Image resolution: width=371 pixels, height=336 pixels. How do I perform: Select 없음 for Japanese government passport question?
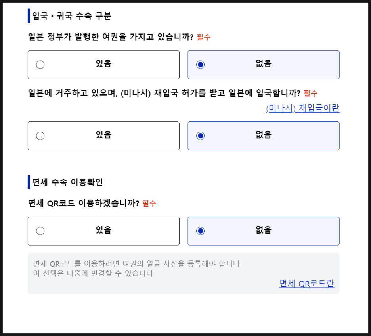(263, 64)
